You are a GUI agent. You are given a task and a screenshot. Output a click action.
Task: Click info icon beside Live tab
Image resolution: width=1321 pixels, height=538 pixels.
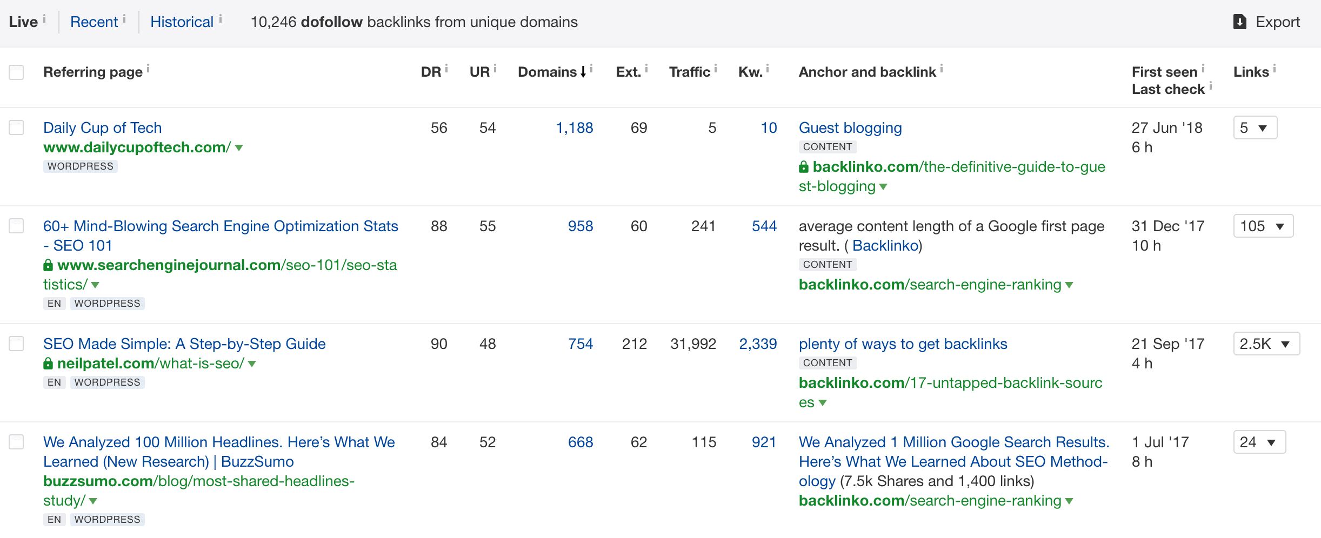[44, 19]
